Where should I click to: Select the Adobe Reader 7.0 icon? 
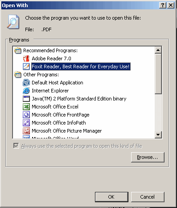point(26,58)
